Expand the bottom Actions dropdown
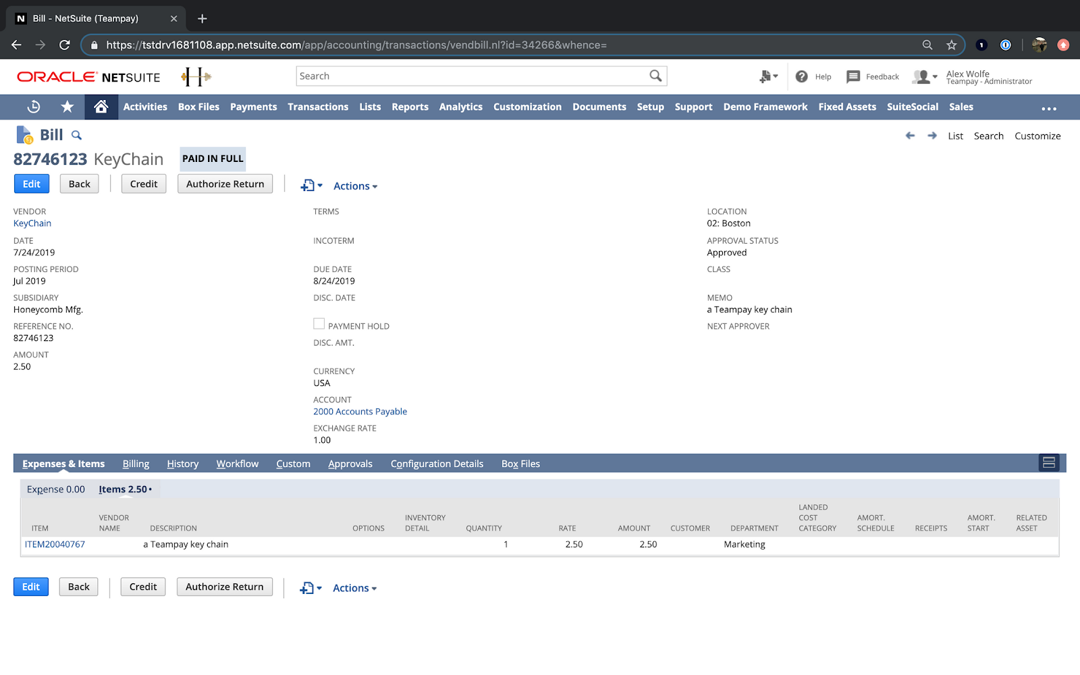This screenshot has height=675, width=1080. tap(355, 588)
